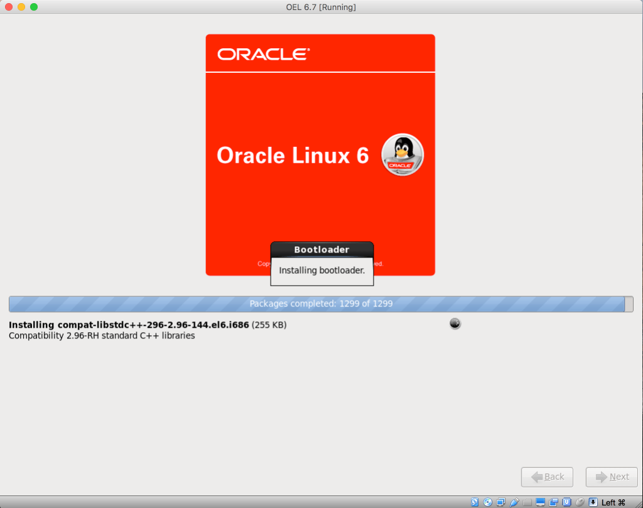
Task: Click the spinning busy cursor indicator
Action: click(455, 323)
